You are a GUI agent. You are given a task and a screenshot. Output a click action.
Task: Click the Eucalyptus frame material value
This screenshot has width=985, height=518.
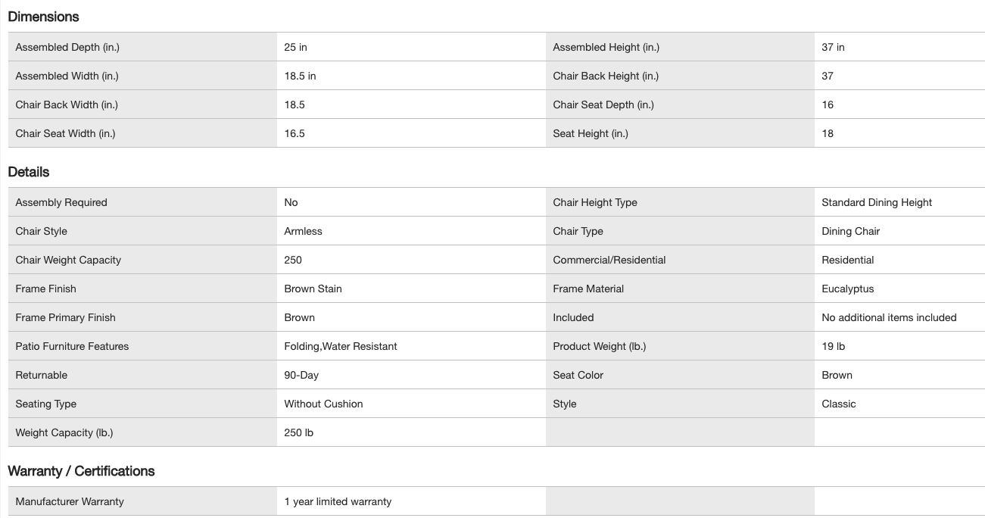pyautogui.click(x=847, y=289)
